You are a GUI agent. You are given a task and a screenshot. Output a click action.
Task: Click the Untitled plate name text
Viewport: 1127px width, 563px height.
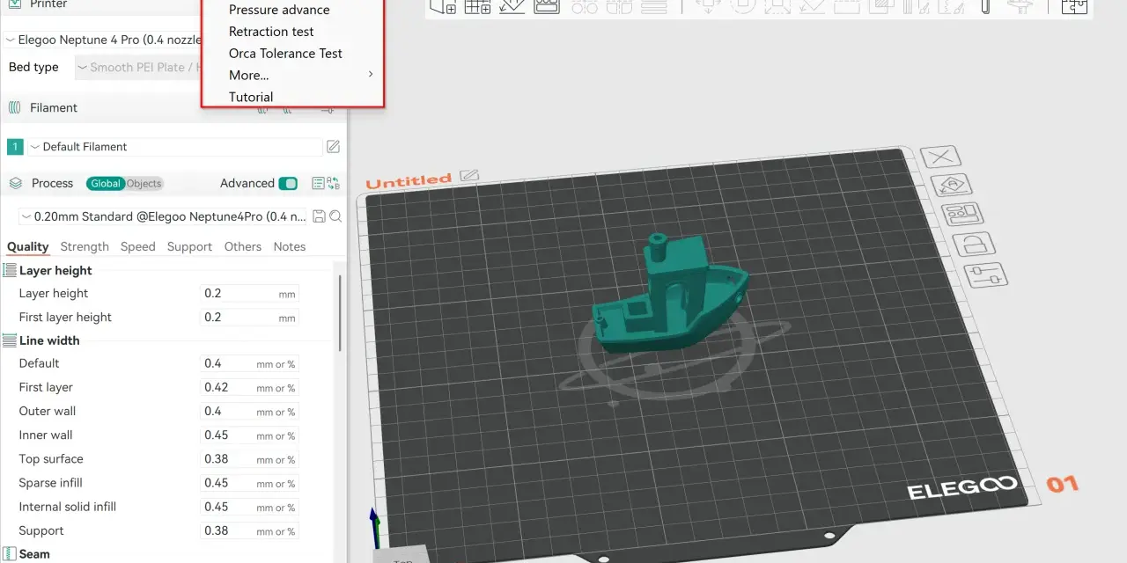point(409,181)
